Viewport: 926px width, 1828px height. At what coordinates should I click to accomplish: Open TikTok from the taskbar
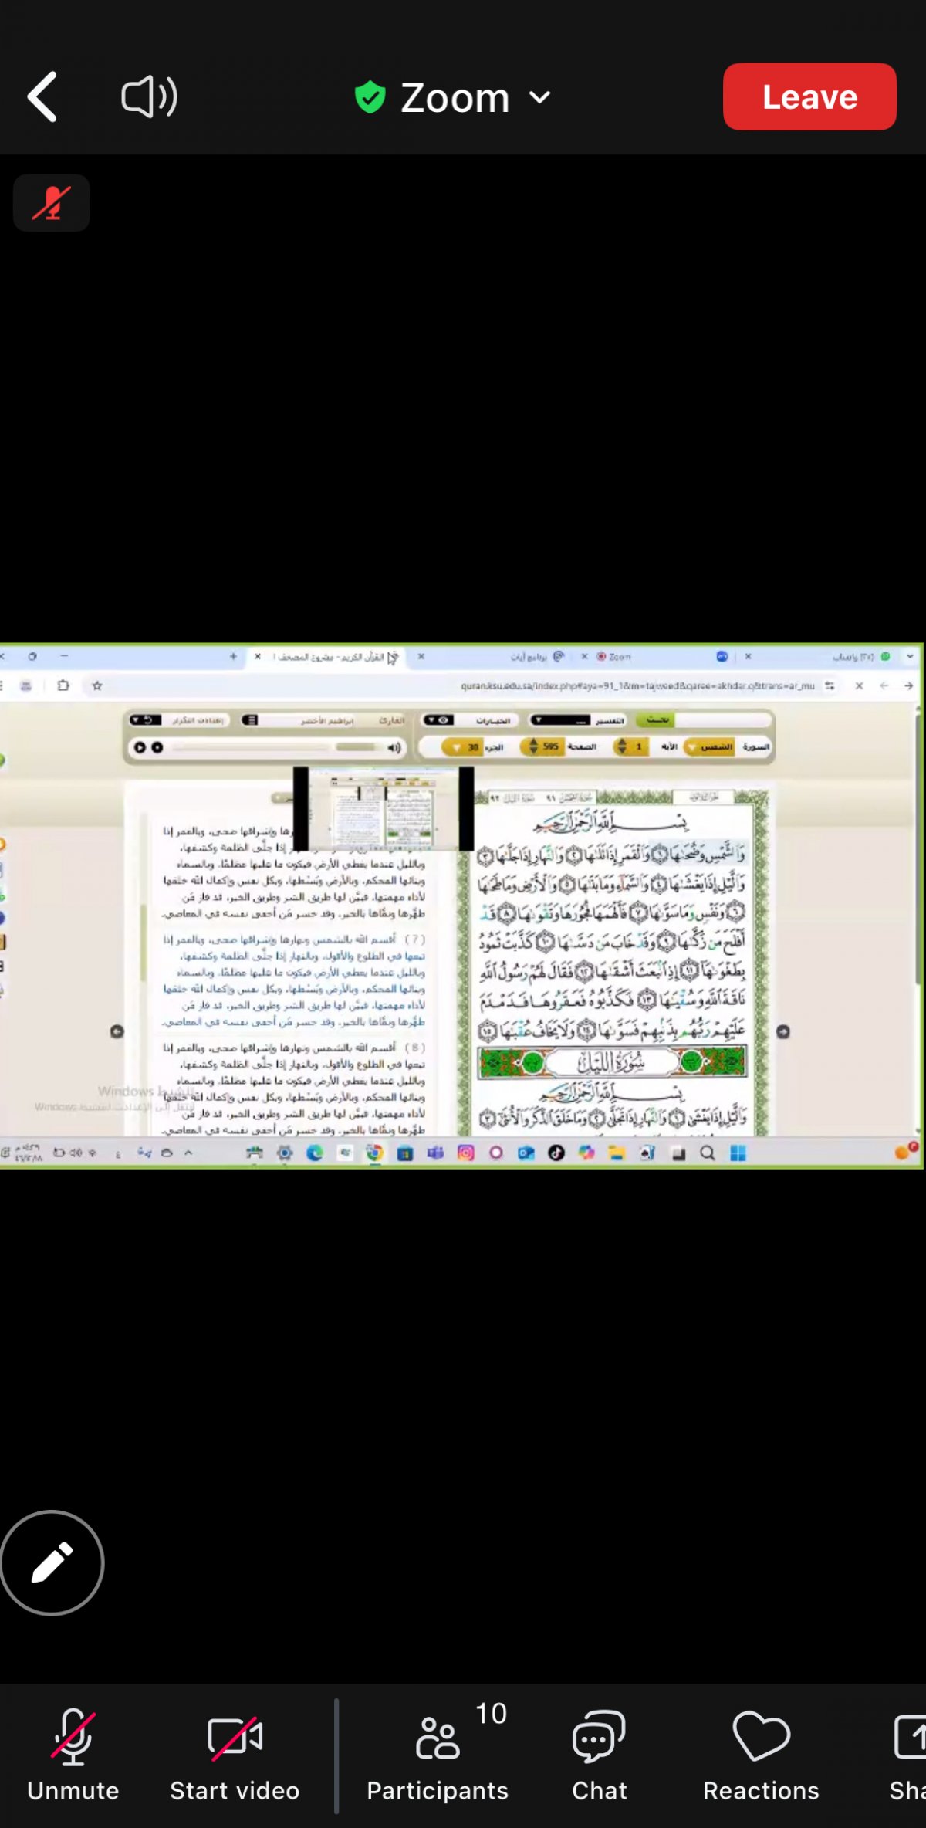pos(556,1153)
